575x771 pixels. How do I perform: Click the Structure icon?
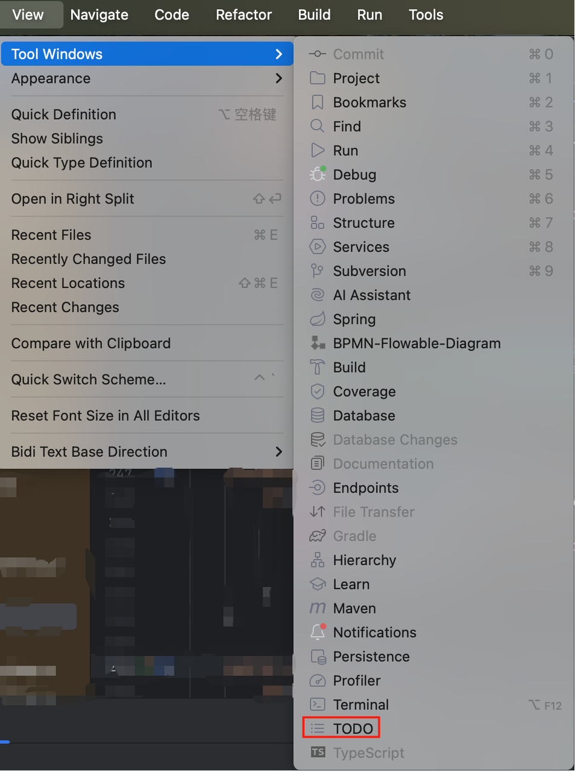318,223
